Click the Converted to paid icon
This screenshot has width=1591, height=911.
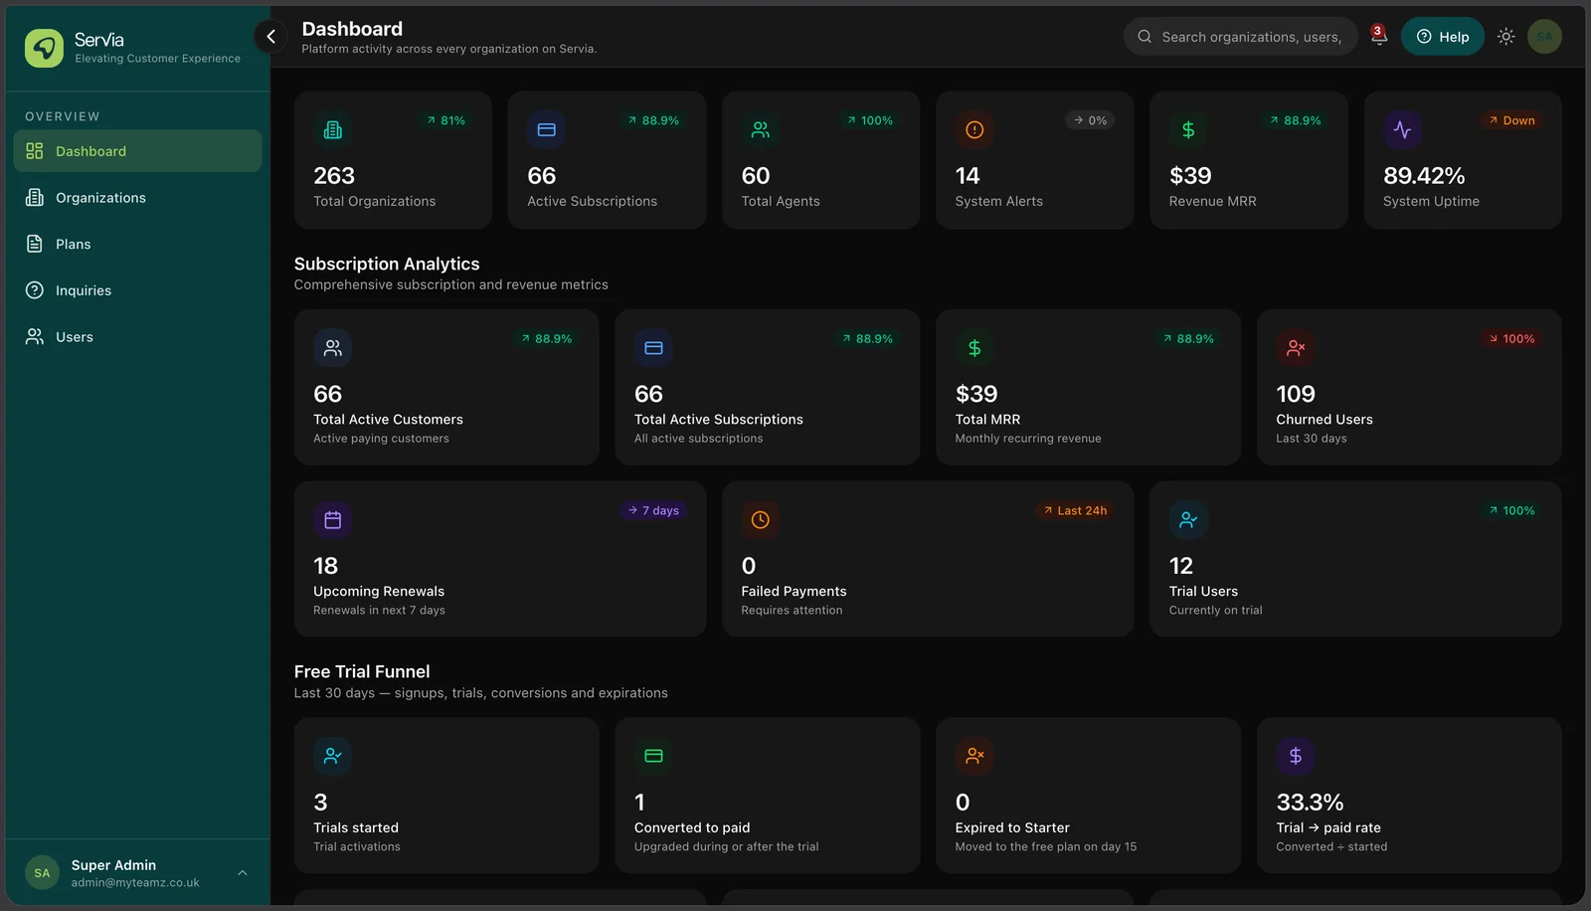(653, 756)
